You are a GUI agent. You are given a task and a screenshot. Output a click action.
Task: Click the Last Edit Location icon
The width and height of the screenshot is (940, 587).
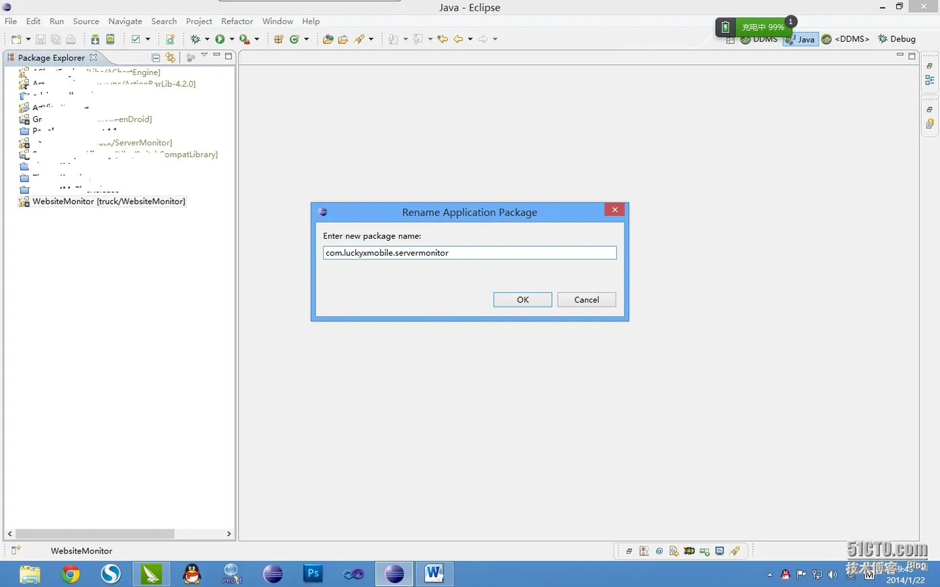(x=442, y=39)
